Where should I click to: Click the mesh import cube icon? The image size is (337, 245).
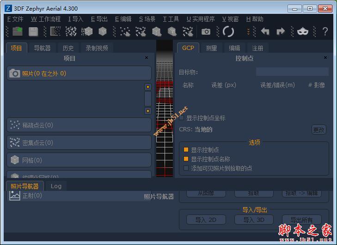(157, 31)
